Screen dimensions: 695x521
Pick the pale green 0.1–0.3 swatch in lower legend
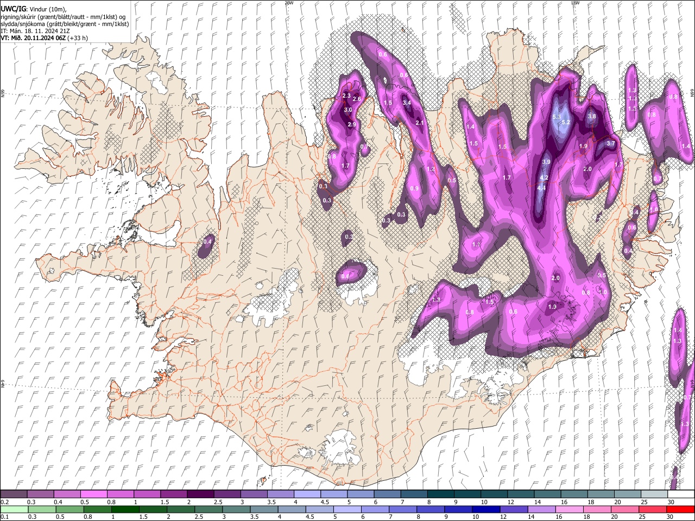pos(14,509)
